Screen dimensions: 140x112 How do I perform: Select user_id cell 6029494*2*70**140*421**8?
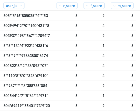26,26
